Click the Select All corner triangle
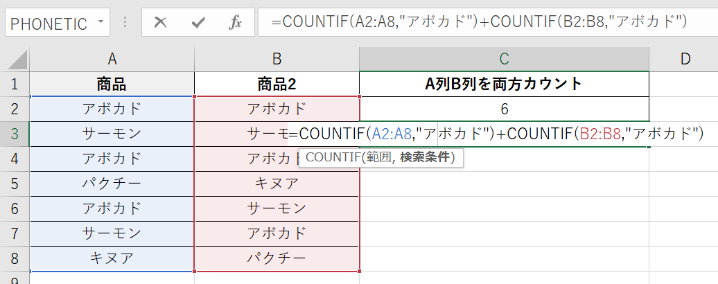This screenshot has width=718, height=284. pos(15,59)
